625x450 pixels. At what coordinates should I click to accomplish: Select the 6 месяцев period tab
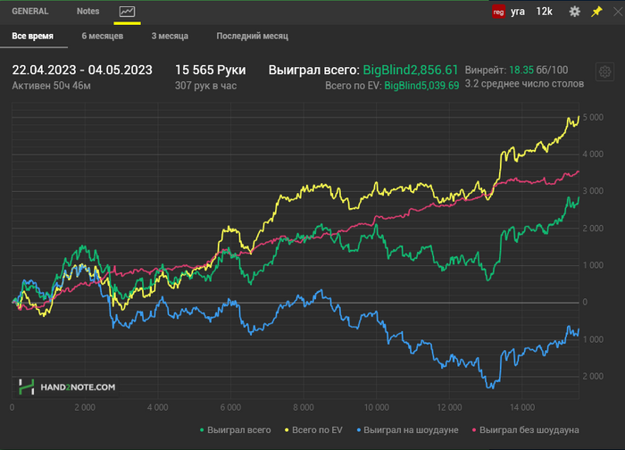(x=103, y=36)
